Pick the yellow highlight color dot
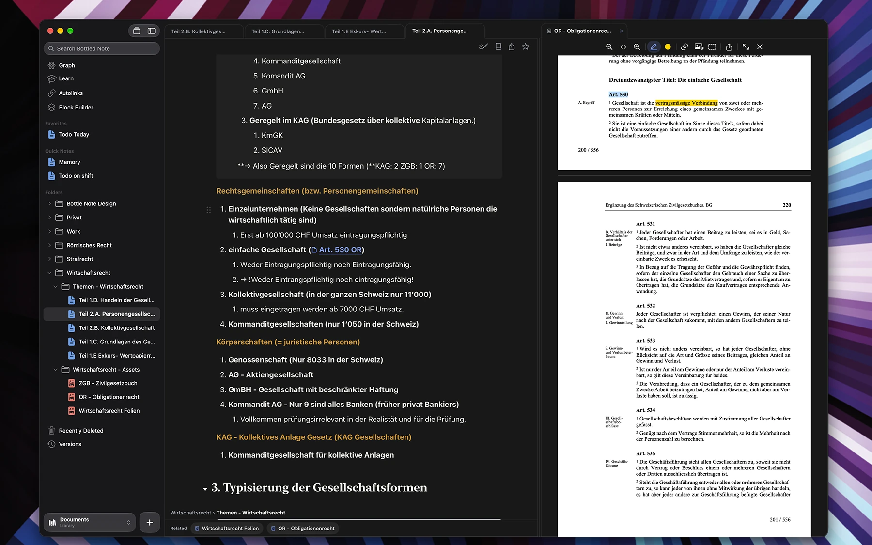Image resolution: width=872 pixels, height=545 pixels. click(x=668, y=47)
